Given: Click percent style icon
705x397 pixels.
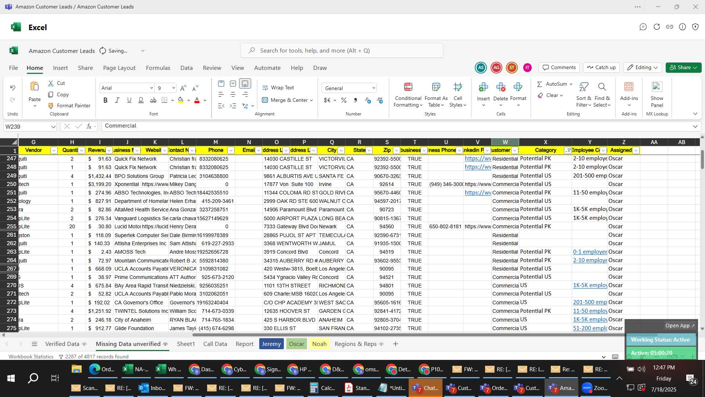Looking at the screenshot, I should (x=344, y=100).
